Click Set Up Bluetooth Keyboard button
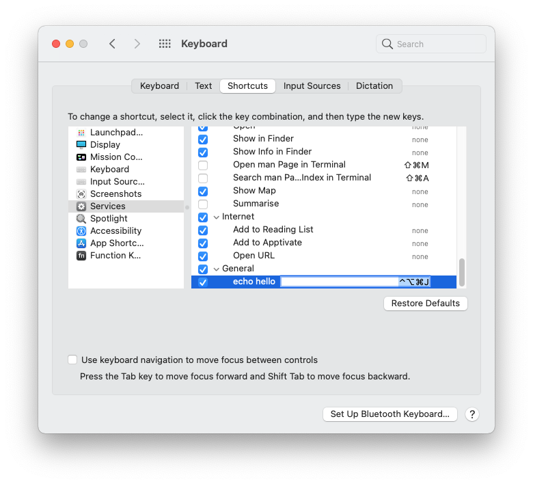 (389, 414)
